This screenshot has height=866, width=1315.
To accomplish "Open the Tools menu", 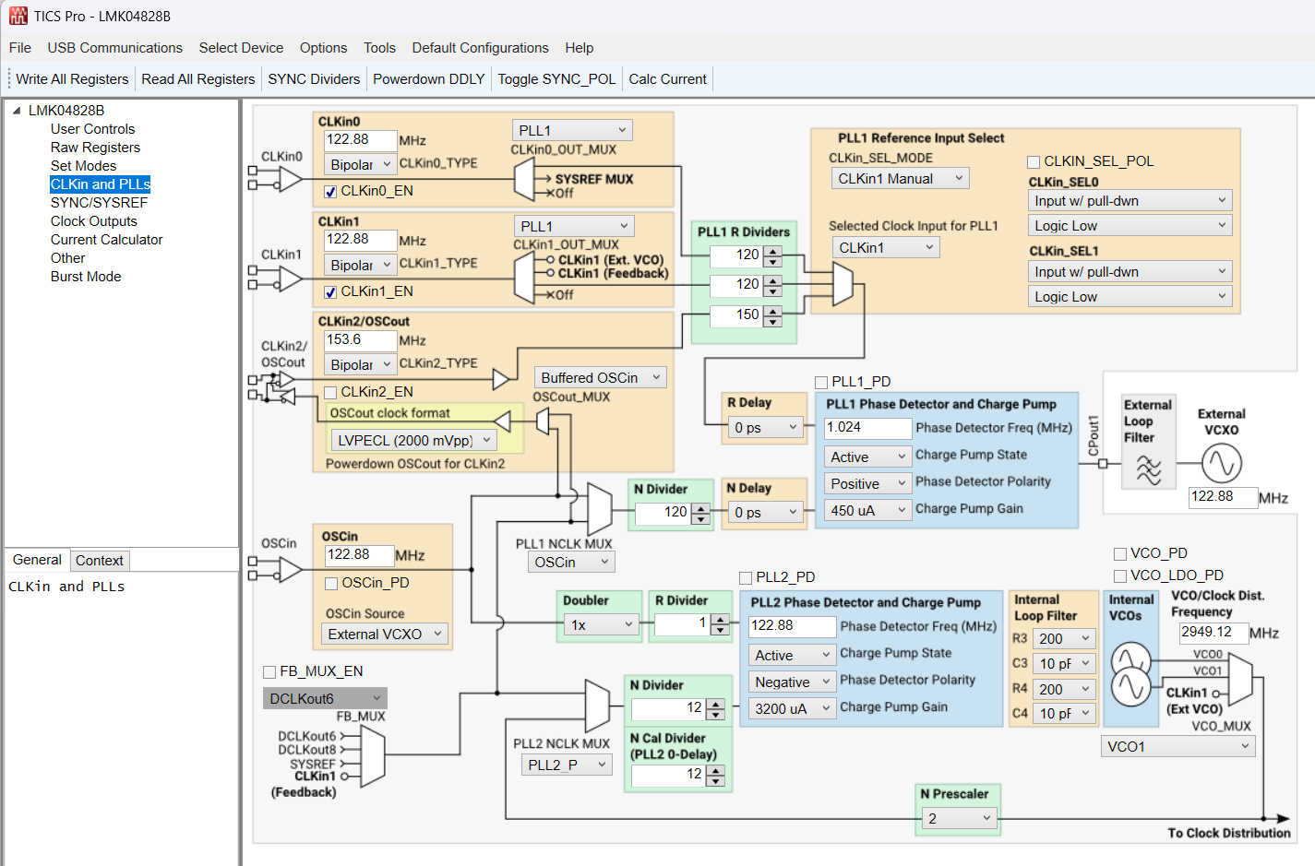I will (379, 47).
